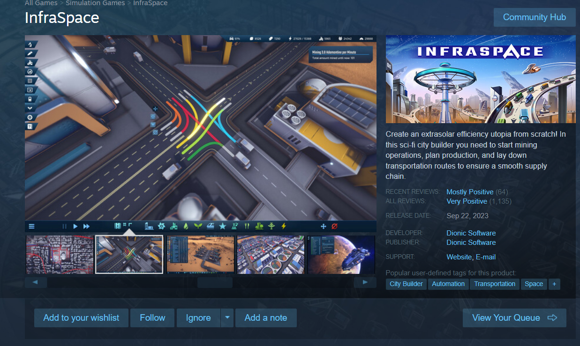
Task: Click the right arrow of thumbnail strip
Action: coord(365,282)
